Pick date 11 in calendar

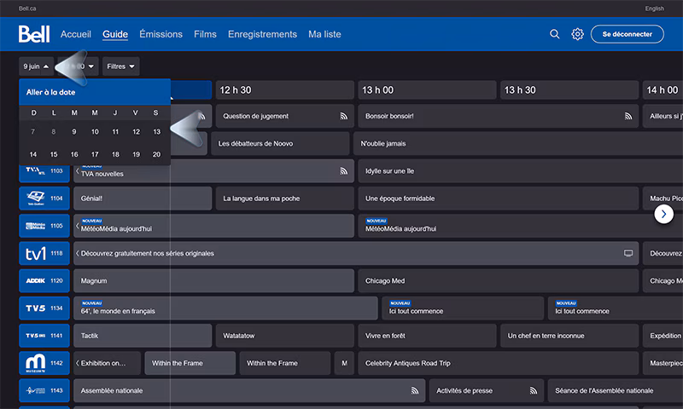115,132
